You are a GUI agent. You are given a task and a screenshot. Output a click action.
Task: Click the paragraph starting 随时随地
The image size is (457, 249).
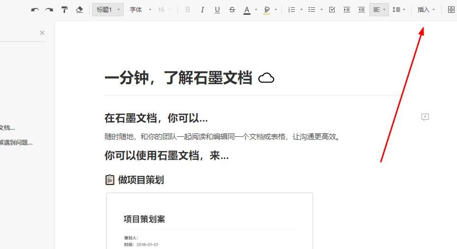coord(222,137)
